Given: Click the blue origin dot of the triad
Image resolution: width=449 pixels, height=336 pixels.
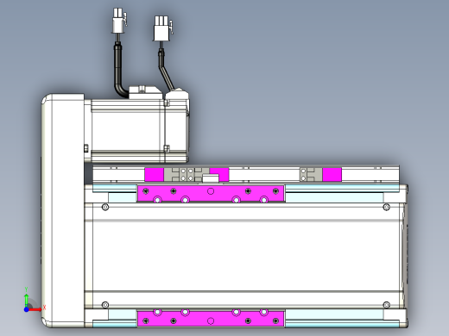Looking at the screenshot, I should [x=26, y=309].
